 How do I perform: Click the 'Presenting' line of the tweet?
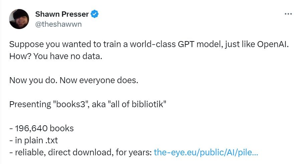(x=88, y=104)
